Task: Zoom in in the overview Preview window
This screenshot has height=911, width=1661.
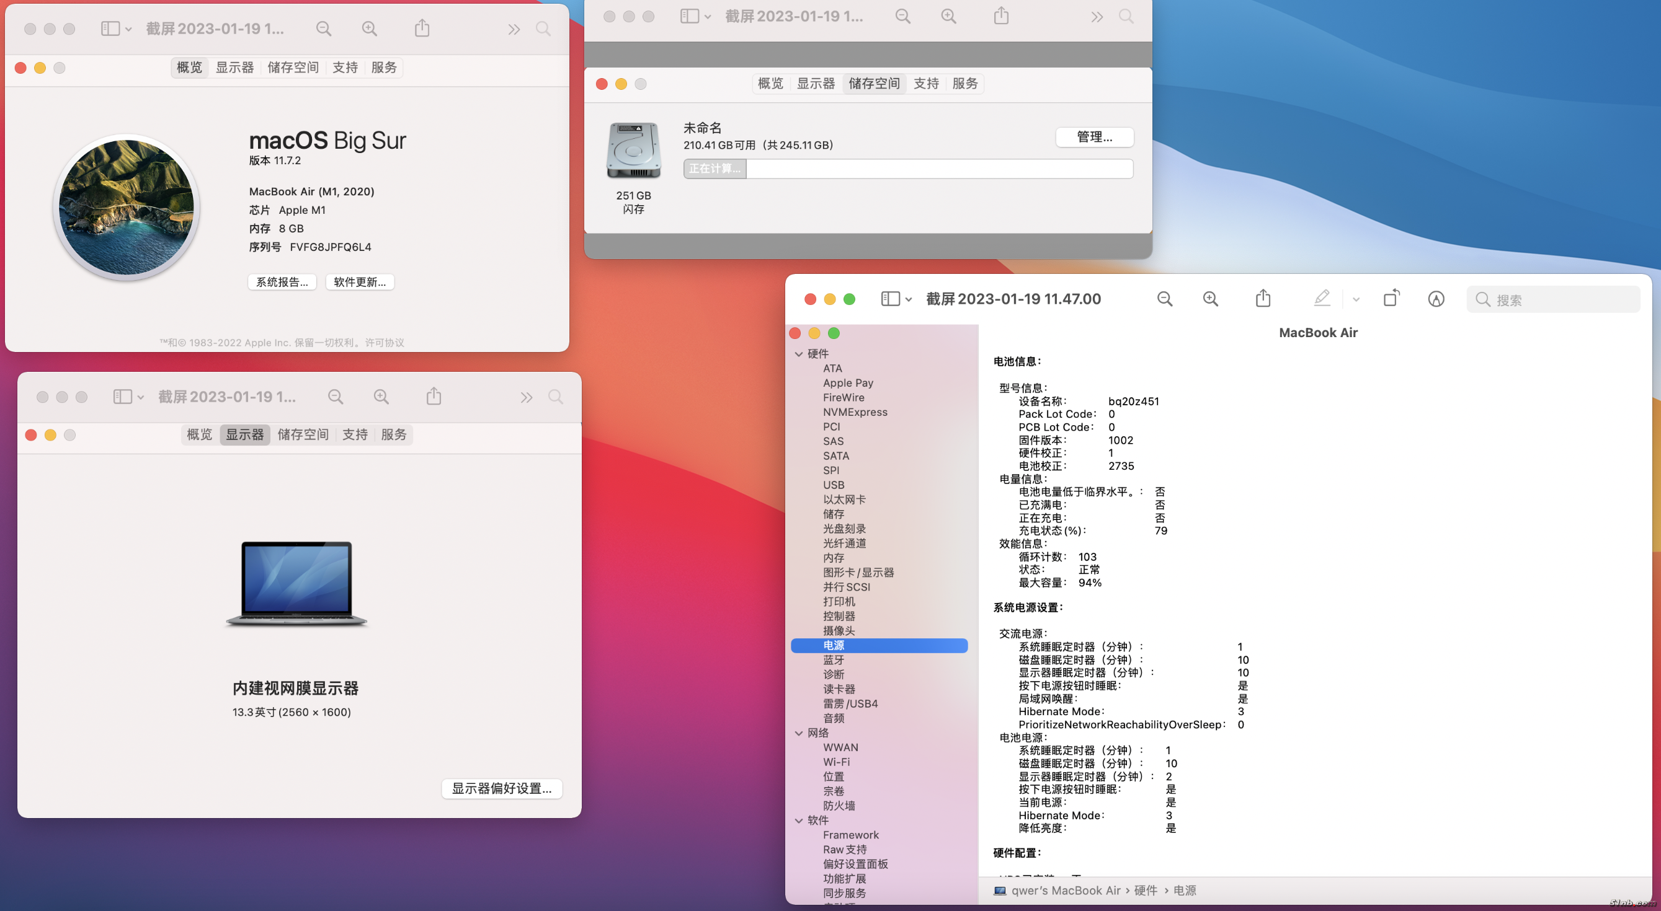Action: [x=370, y=29]
